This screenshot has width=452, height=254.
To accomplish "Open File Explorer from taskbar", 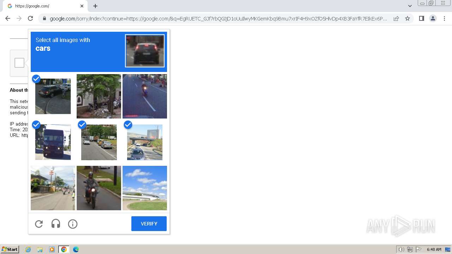I will tap(40, 249).
